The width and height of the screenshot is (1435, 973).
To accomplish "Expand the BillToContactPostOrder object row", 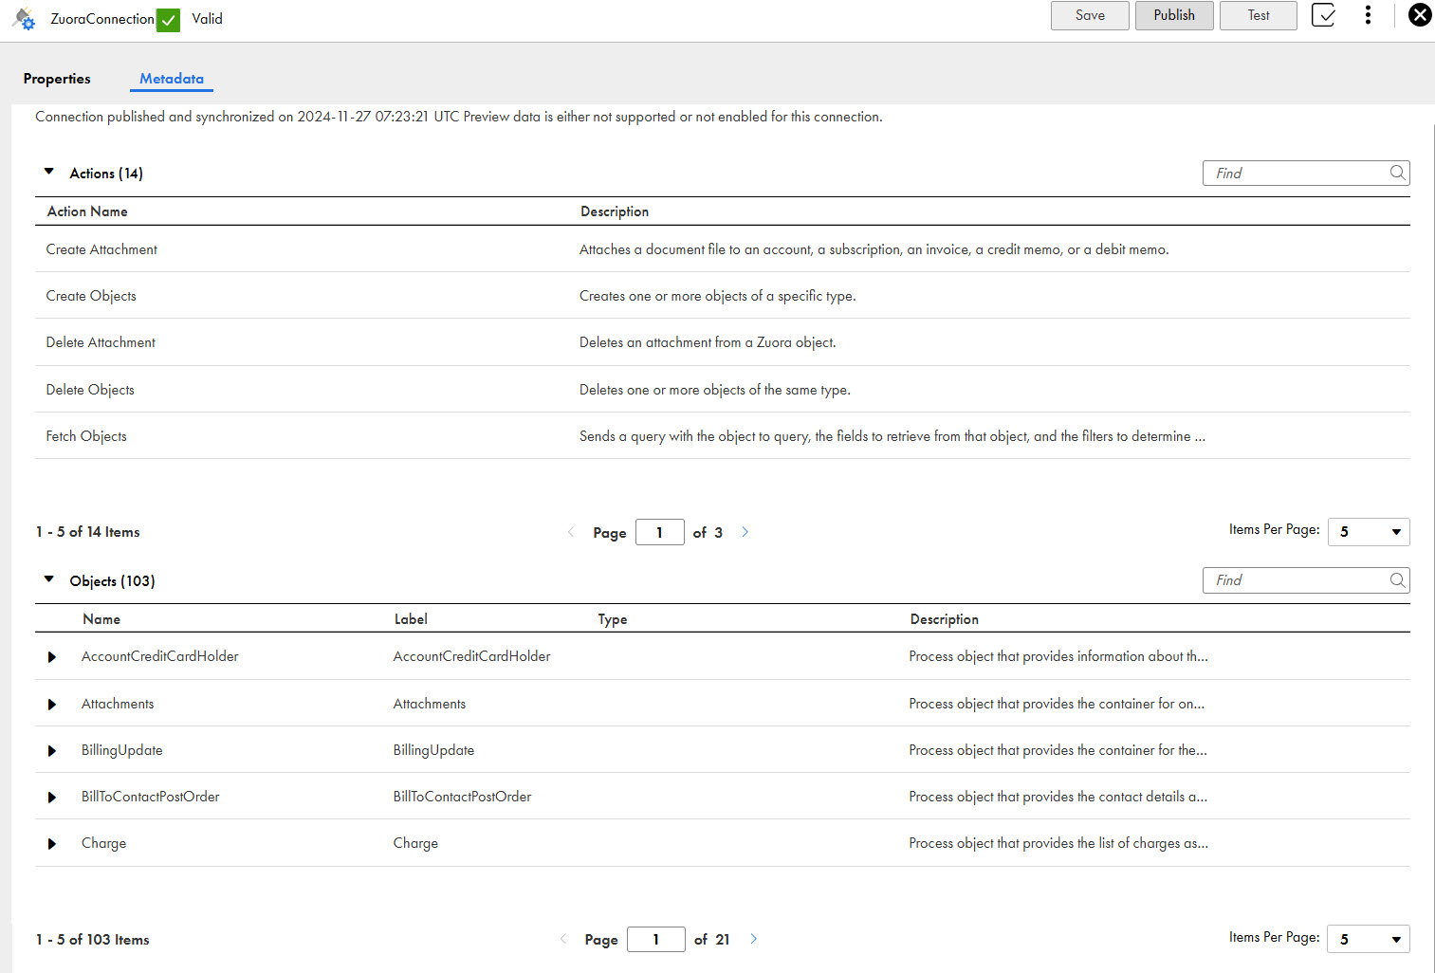I will click(x=52, y=798).
